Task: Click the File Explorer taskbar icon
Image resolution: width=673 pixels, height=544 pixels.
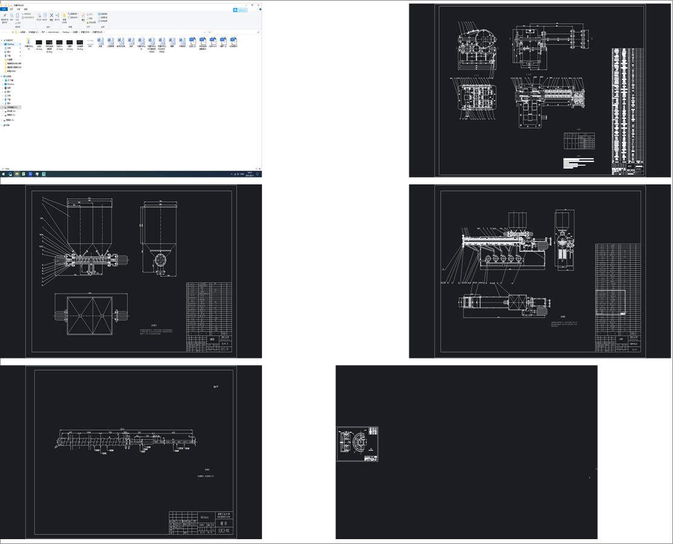Action: [x=17, y=174]
